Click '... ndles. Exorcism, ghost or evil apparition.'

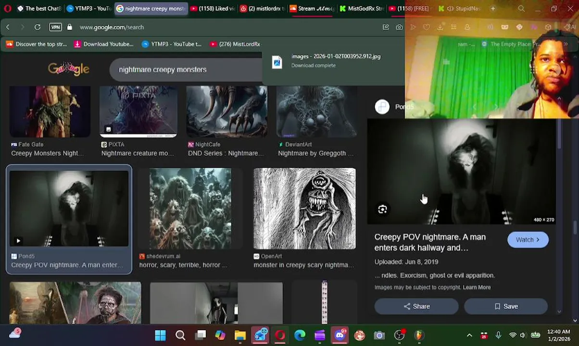(435, 275)
